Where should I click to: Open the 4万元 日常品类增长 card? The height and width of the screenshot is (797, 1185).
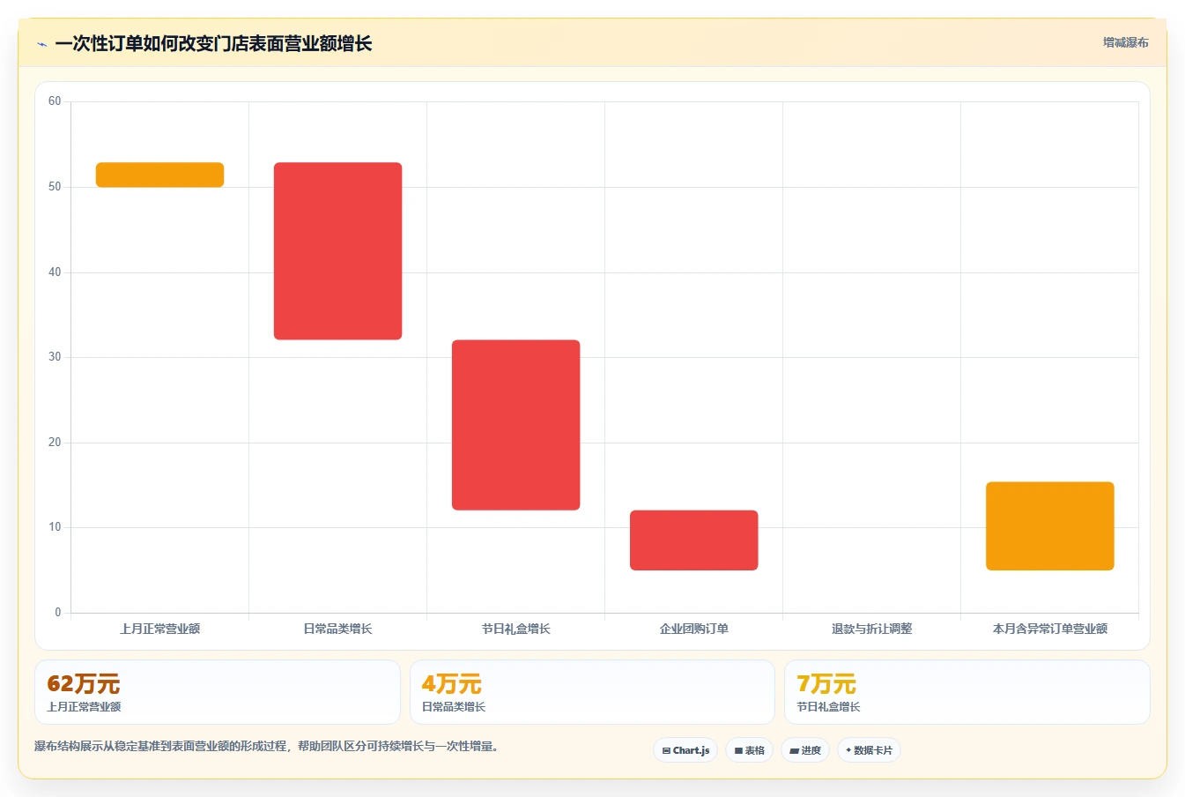coord(592,692)
